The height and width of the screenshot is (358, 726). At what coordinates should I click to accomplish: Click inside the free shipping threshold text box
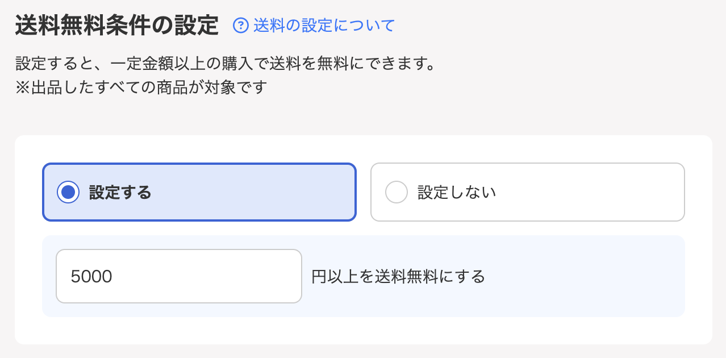(178, 276)
